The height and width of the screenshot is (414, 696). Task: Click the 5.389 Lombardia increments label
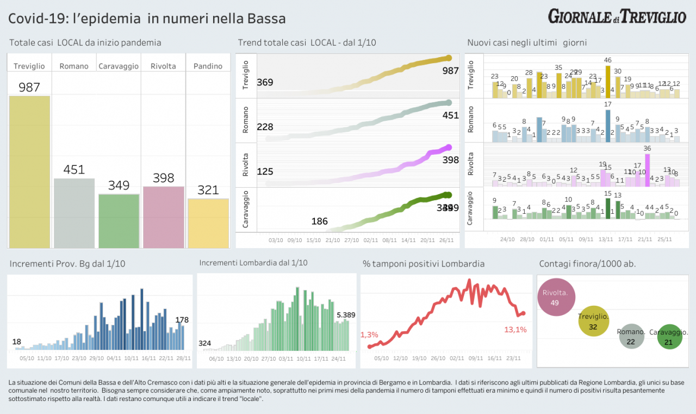tap(346, 315)
